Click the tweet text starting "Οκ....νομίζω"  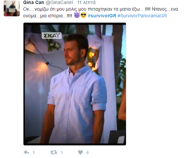pos(101,12)
